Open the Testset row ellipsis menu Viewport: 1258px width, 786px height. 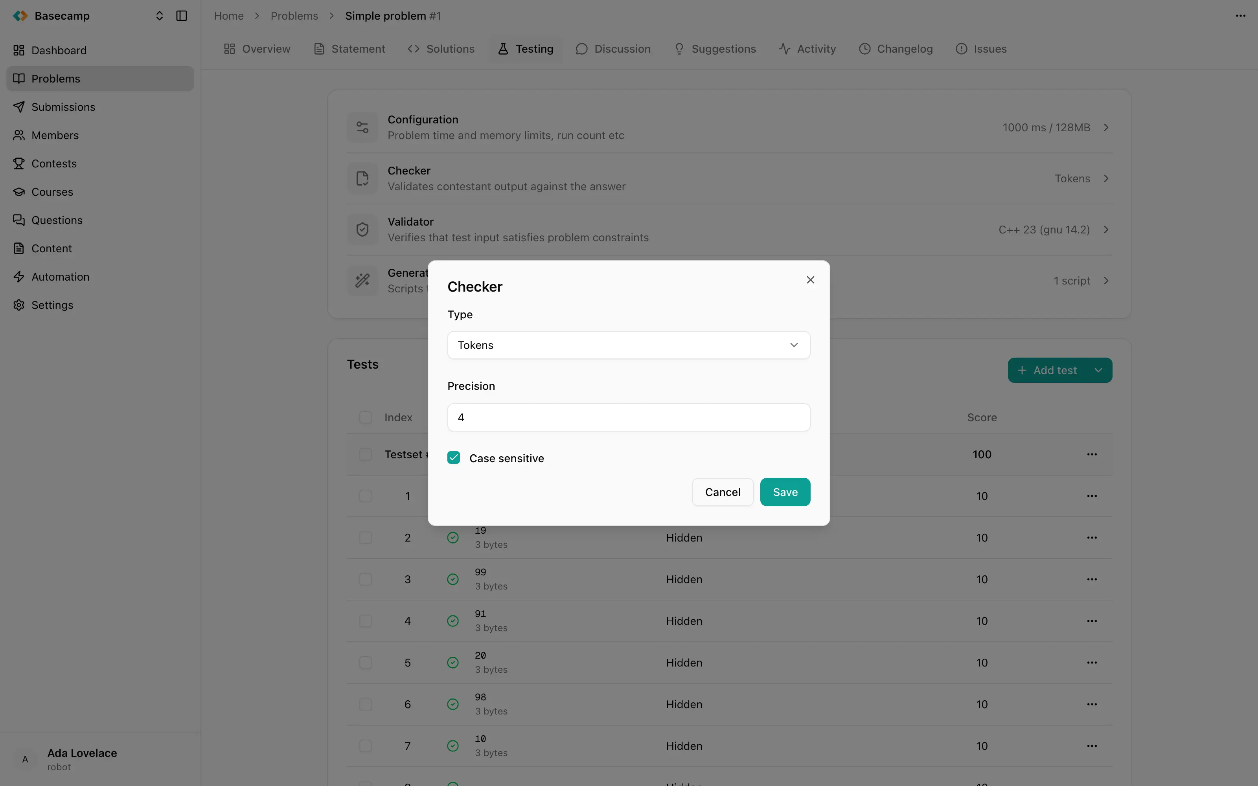(x=1092, y=454)
